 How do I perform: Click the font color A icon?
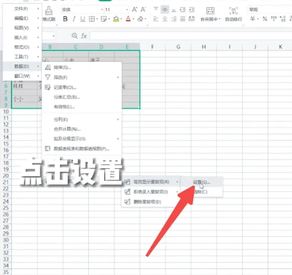[x=129, y=19]
